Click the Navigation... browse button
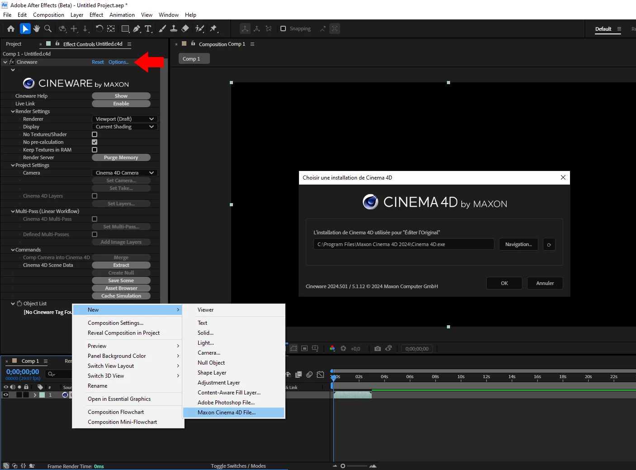Viewport: 636px width, 470px height. [x=518, y=244]
